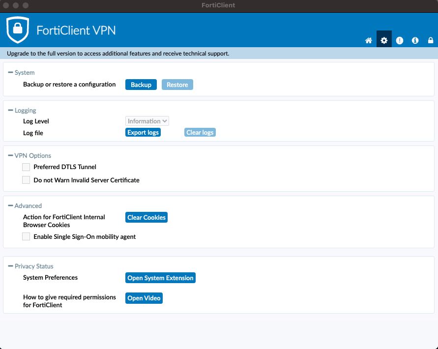Image resolution: width=438 pixels, height=349 pixels.
Task: Open the Log Level dropdown
Action: coord(147,121)
